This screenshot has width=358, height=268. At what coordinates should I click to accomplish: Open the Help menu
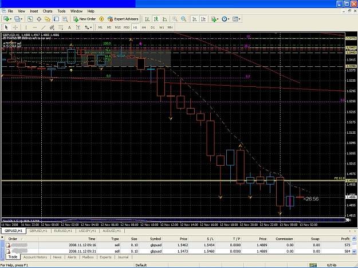tap(91, 11)
